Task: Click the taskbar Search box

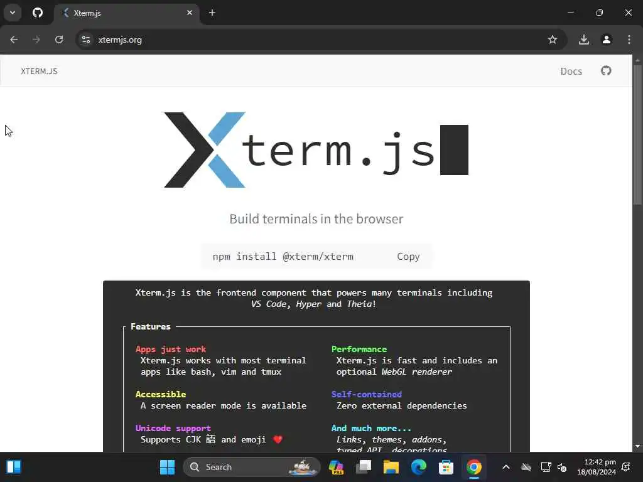Action: click(252, 467)
